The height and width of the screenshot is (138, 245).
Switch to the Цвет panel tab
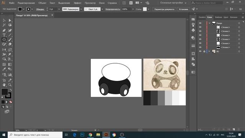pos(226,17)
